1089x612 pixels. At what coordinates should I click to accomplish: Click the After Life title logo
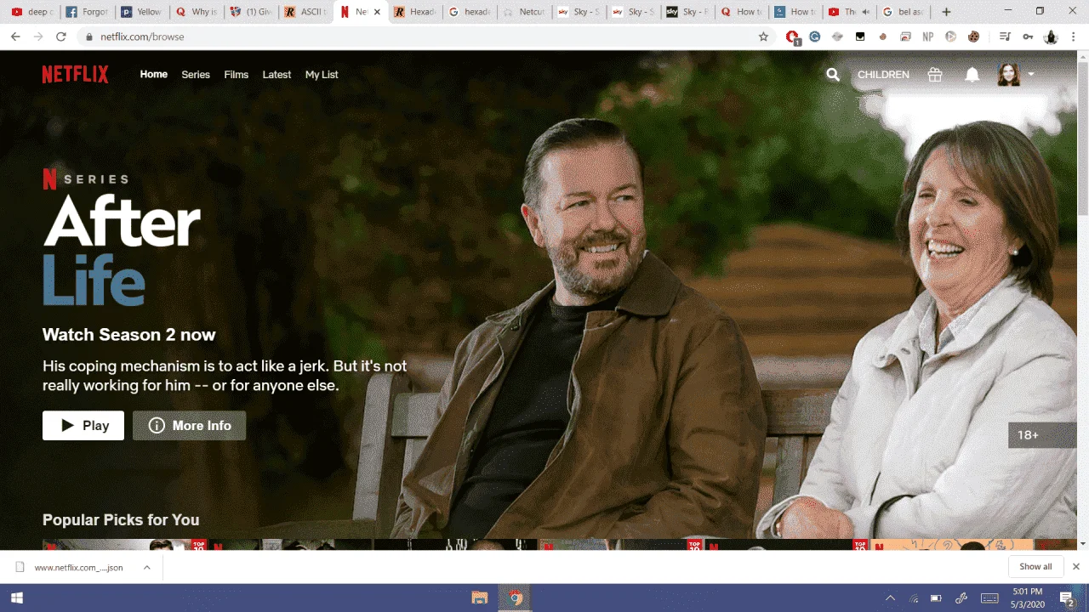pyautogui.click(x=122, y=250)
